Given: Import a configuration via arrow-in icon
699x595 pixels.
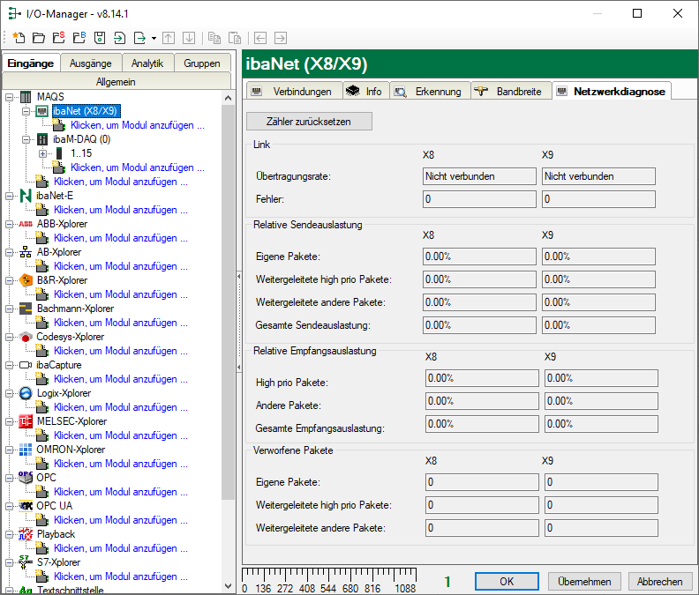Looking at the screenshot, I should click(119, 38).
